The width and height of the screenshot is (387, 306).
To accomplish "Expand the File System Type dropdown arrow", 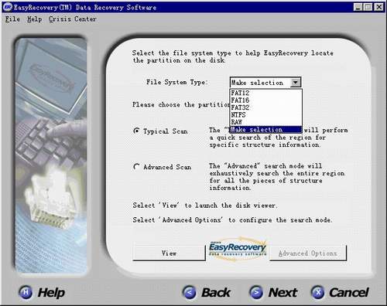I will click(x=296, y=83).
